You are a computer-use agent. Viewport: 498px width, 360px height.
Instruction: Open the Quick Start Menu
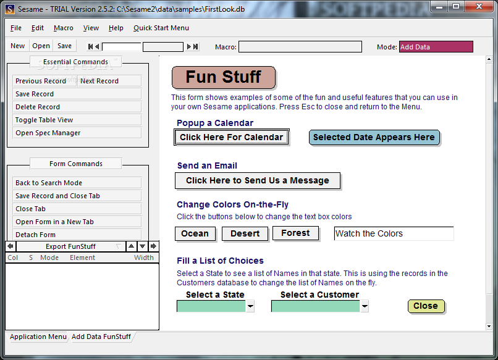coord(161,28)
